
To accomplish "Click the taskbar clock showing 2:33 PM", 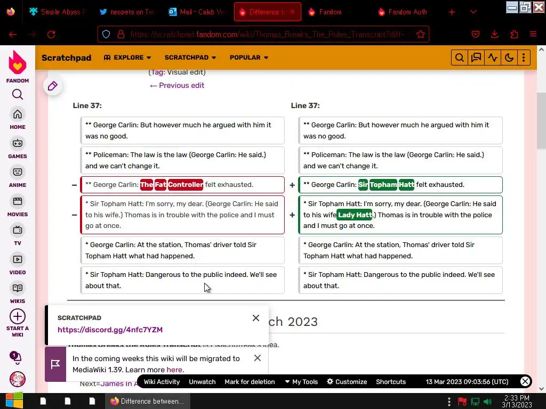I will pos(517,401).
